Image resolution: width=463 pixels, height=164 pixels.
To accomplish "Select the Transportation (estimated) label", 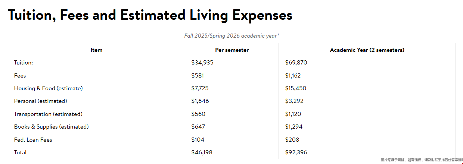I will coord(48,114).
